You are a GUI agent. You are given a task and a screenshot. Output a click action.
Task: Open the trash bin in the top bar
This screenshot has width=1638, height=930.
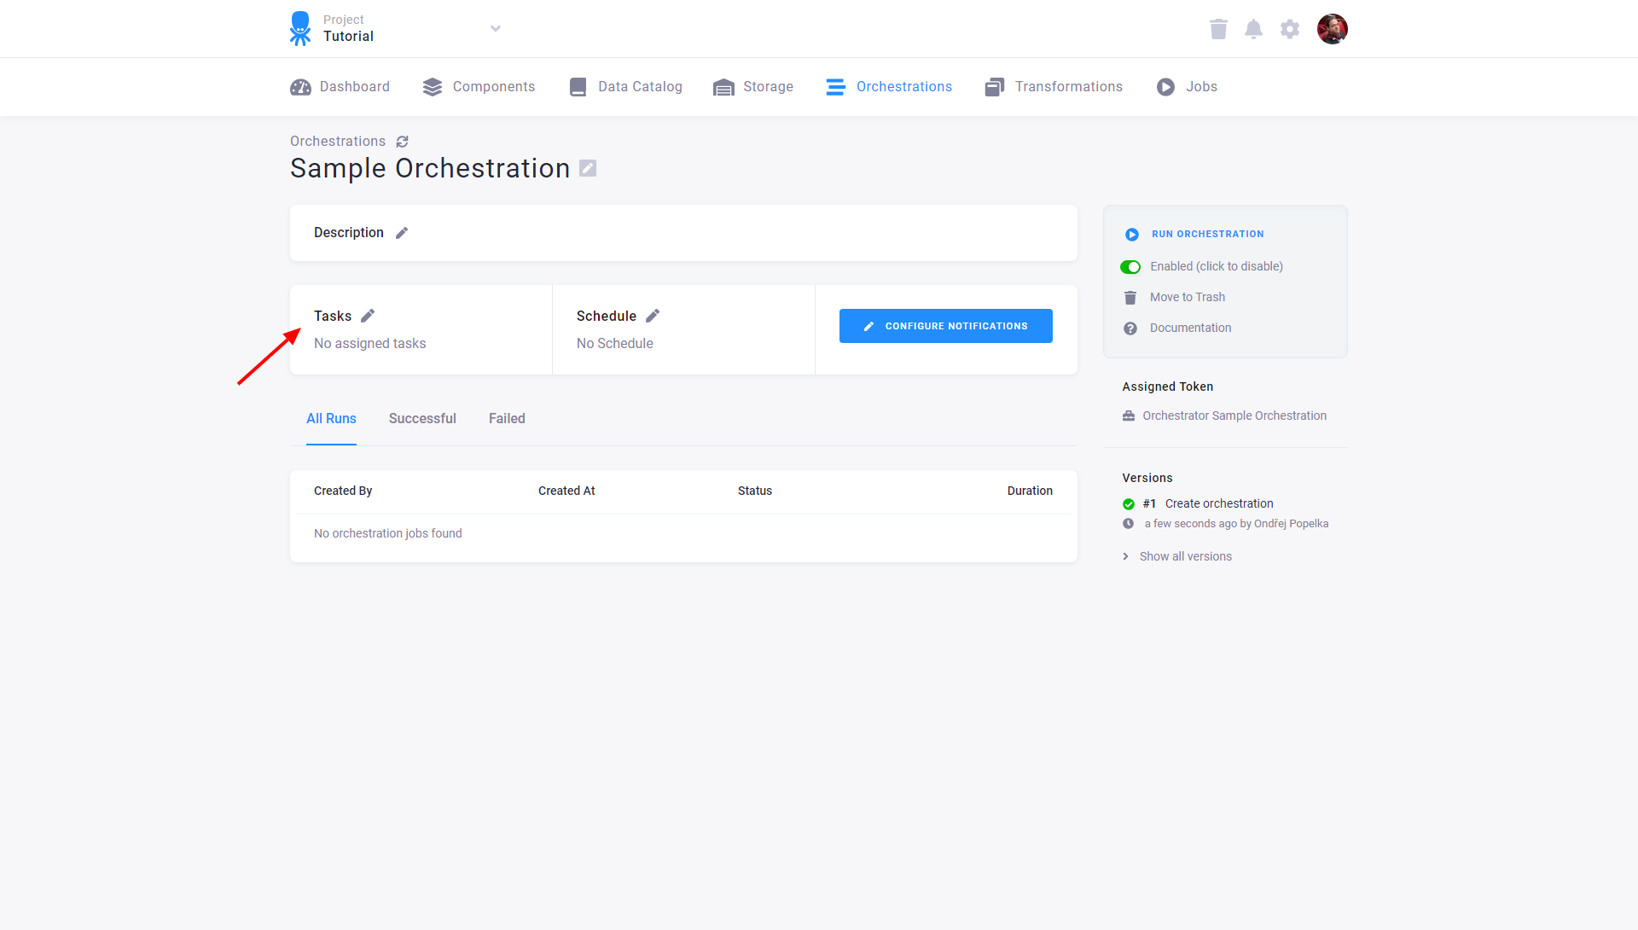click(x=1218, y=28)
